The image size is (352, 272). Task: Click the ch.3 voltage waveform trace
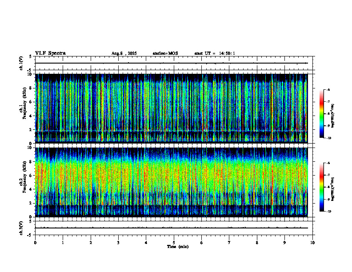171,228
